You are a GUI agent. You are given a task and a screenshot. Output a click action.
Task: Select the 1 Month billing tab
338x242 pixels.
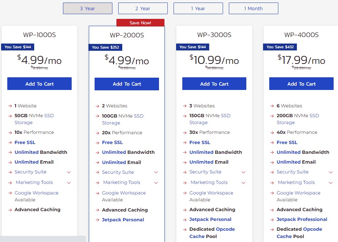click(x=253, y=8)
